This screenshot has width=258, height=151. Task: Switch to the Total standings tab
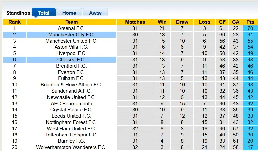(44, 13)
